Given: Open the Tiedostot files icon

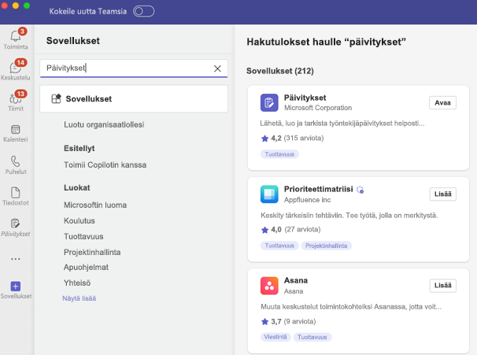Looking at the screenshot, I should 16,193.
